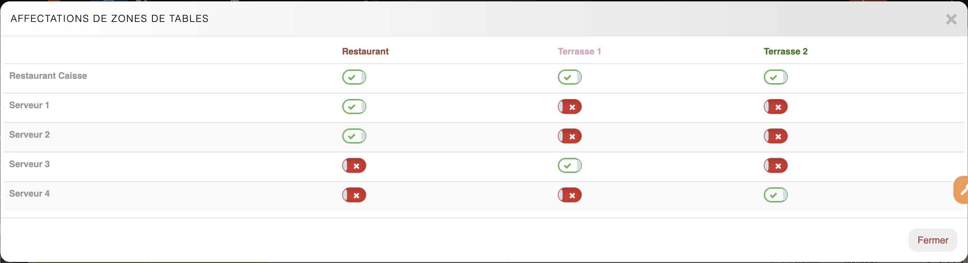Click the Fermer button
The image size is (968, 263).
coord(932,240)
